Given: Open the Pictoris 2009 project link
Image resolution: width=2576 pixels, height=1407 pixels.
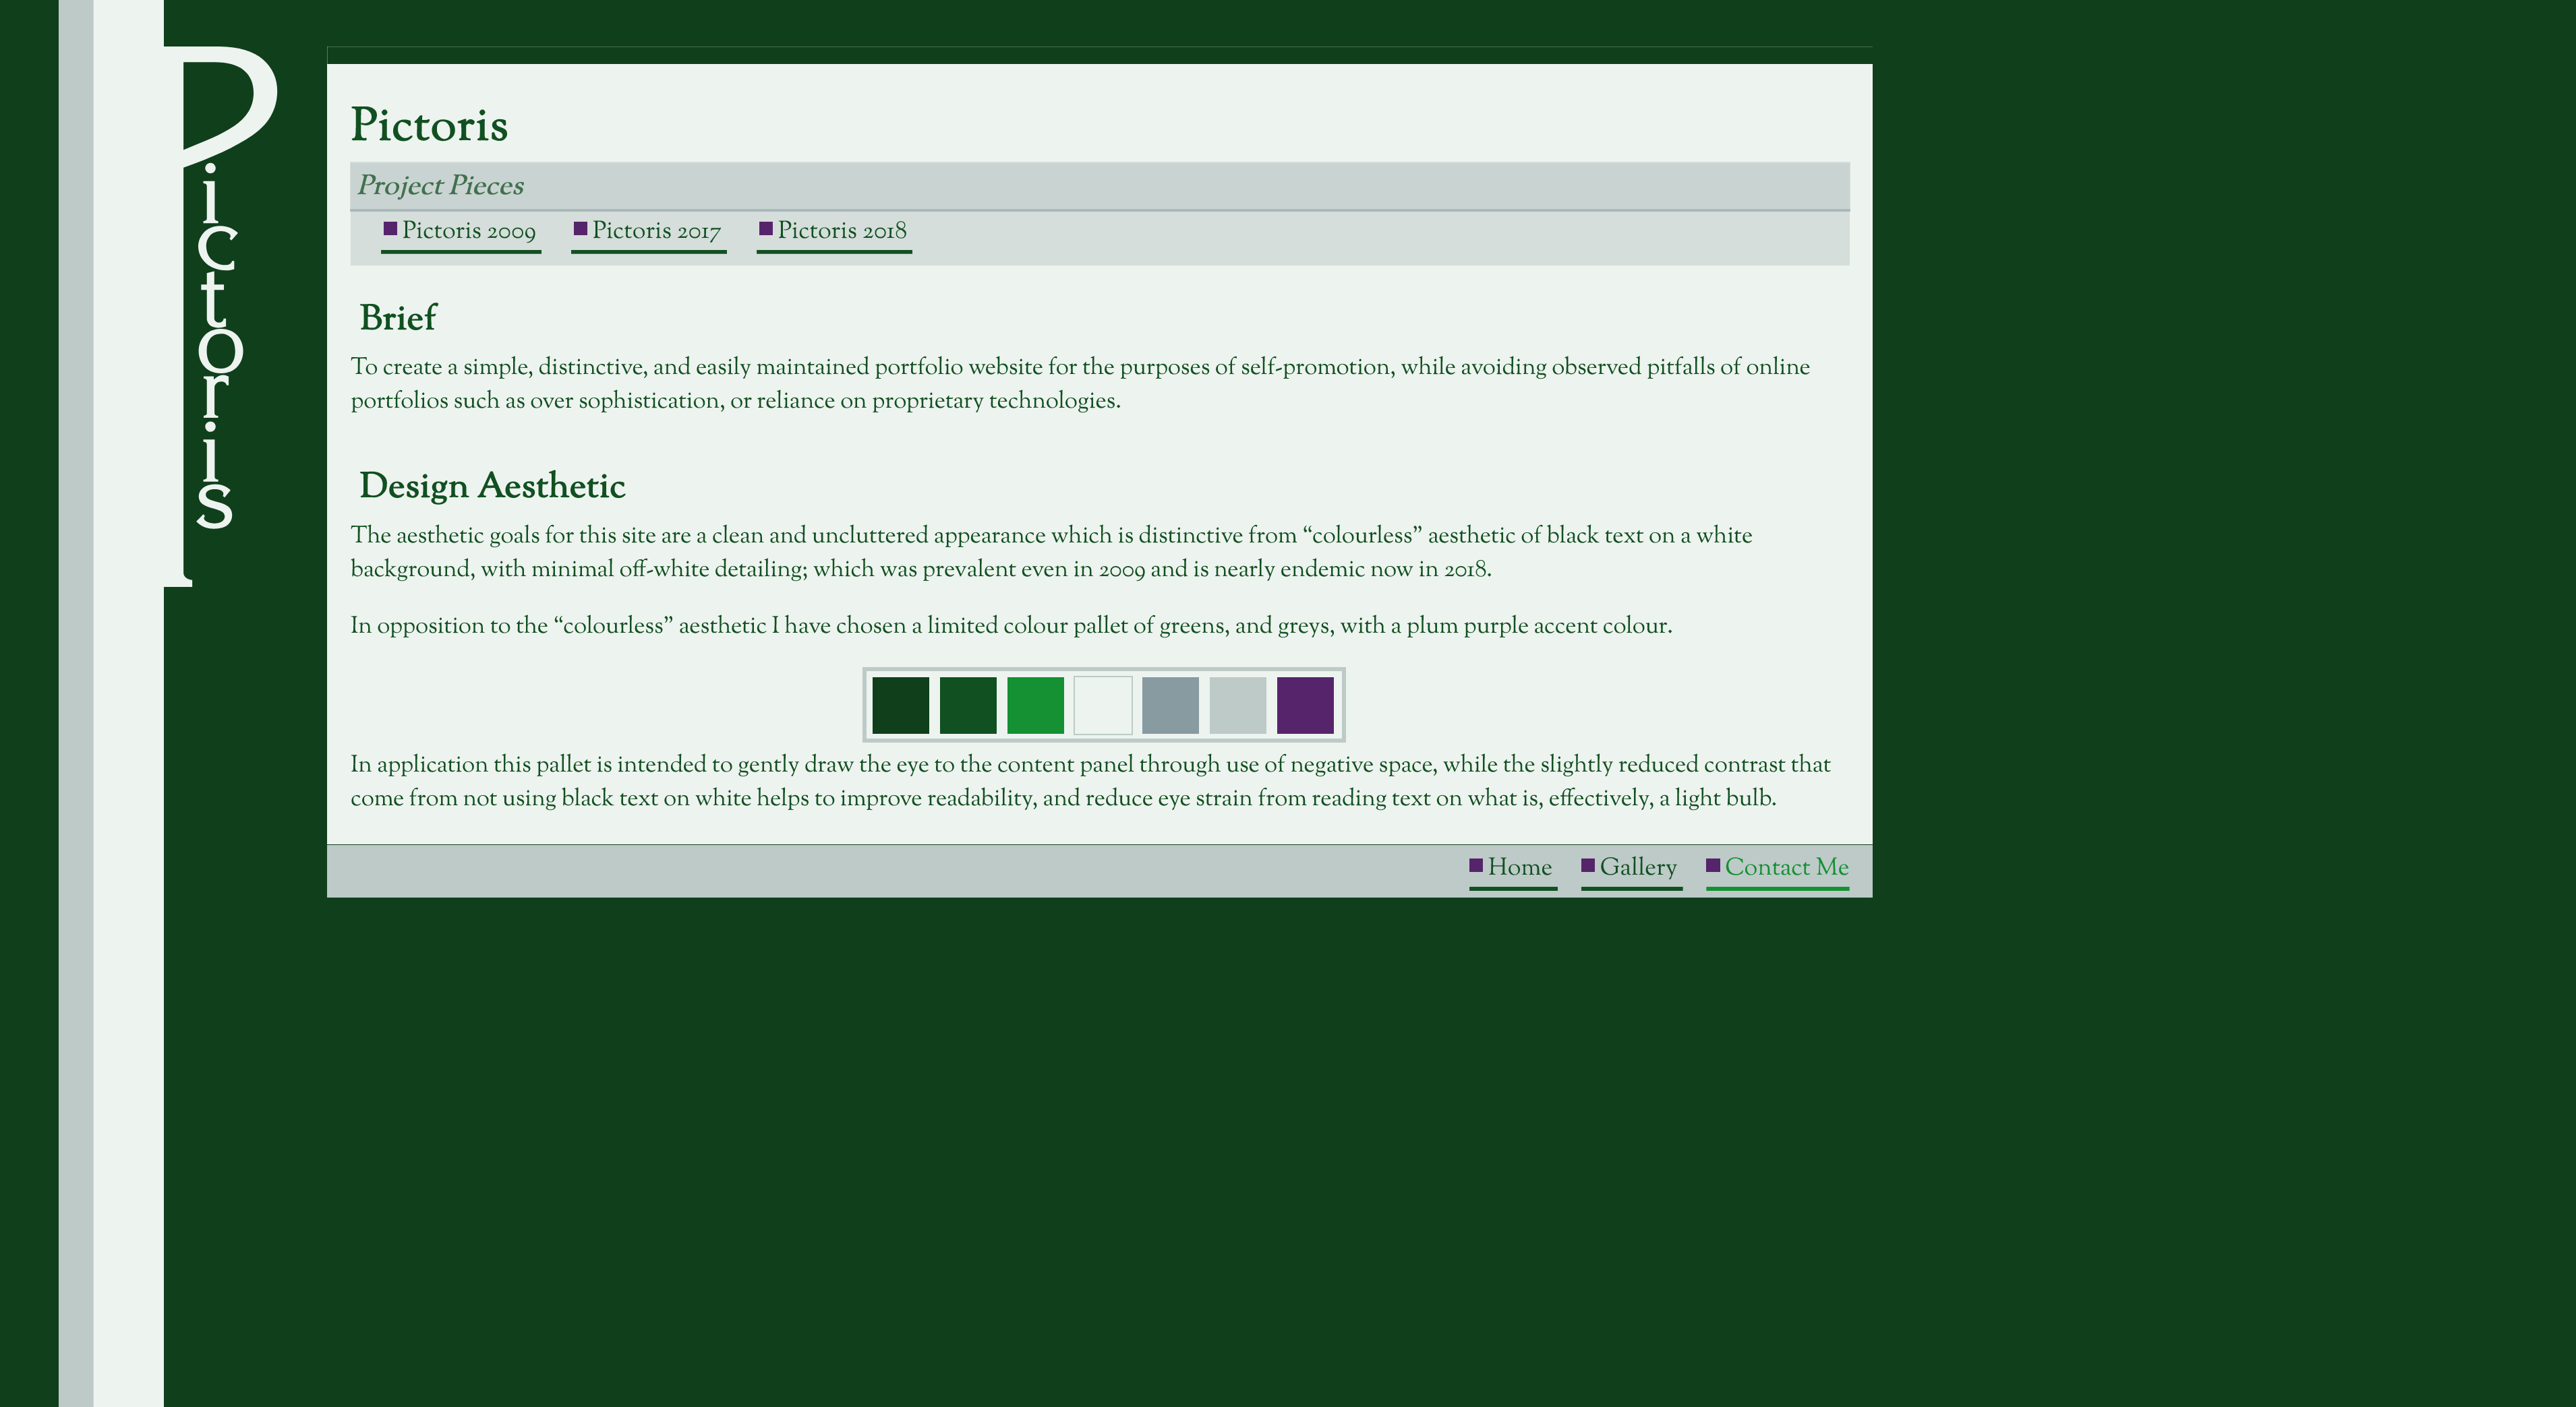Looking at the screenshot, I should pyautogui.click(x=468, y=231).
